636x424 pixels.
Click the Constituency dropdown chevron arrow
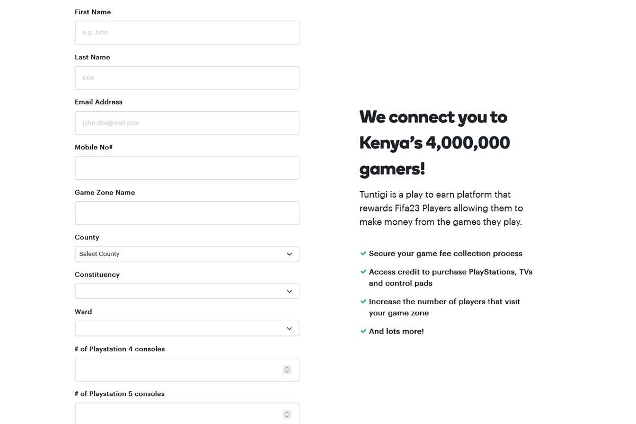pos(289,291)
